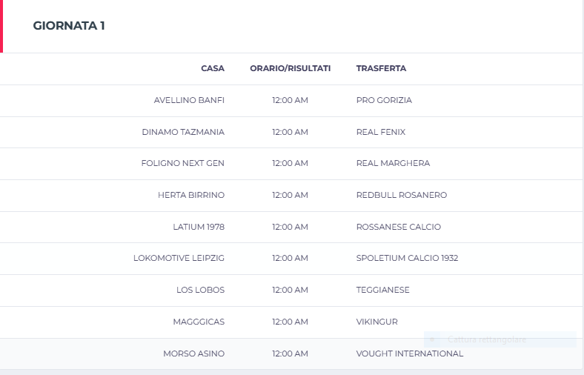Open away team PRO GORIZIA
This screenshot has width=584, height=375.
(384, 100)
